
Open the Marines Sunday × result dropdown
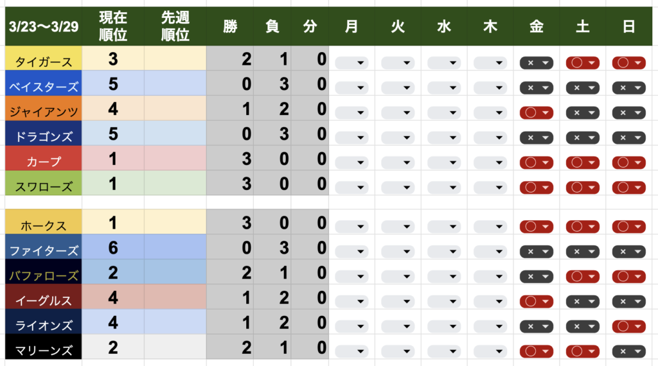pos(629,351)
